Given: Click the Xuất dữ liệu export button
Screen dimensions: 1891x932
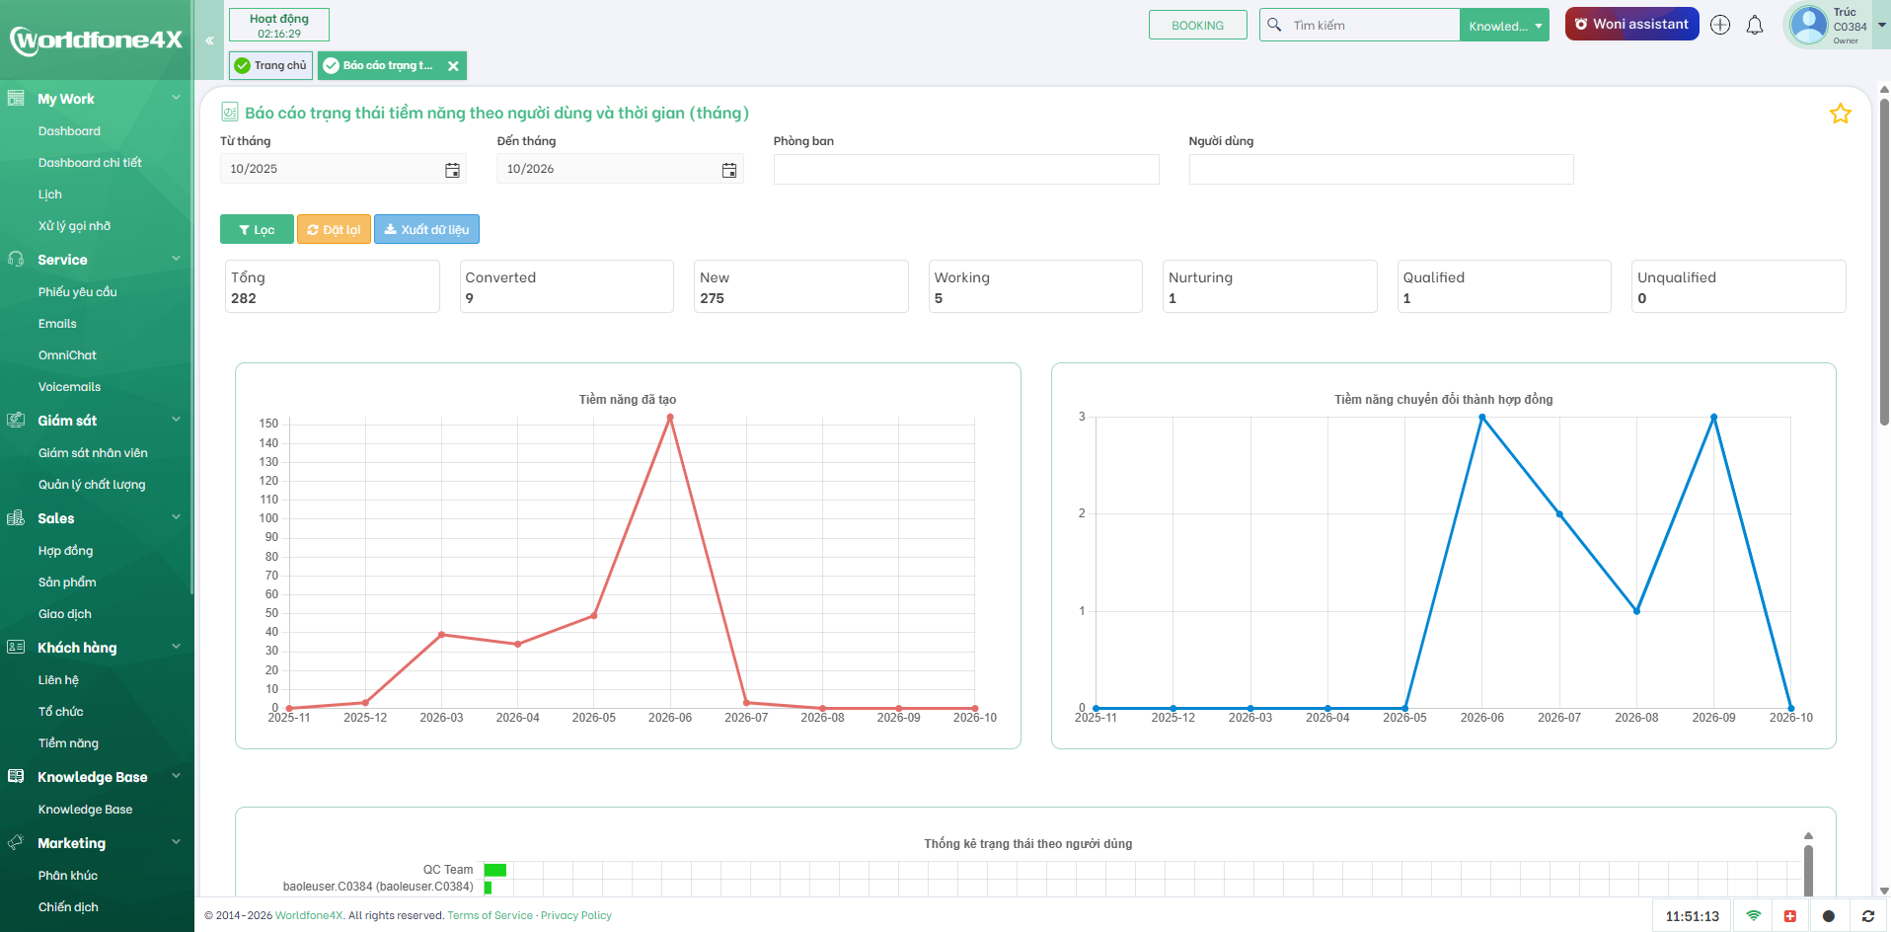Looking at the screenshot, I should pyautogui.click(x=426, y=229).
